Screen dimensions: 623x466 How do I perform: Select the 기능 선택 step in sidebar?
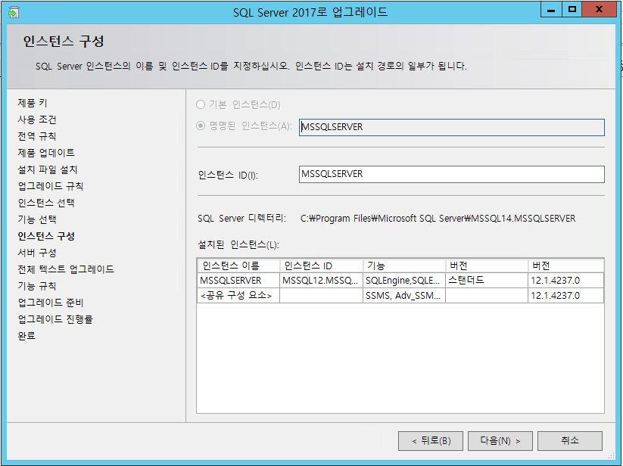pos(37,219)
